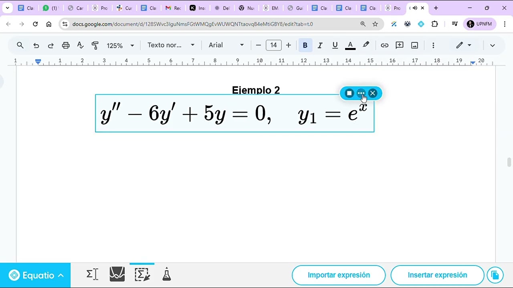Open Equatio equation more options
Image resolution: width=513 pixels, height=288 pixels.
(361, 93)
